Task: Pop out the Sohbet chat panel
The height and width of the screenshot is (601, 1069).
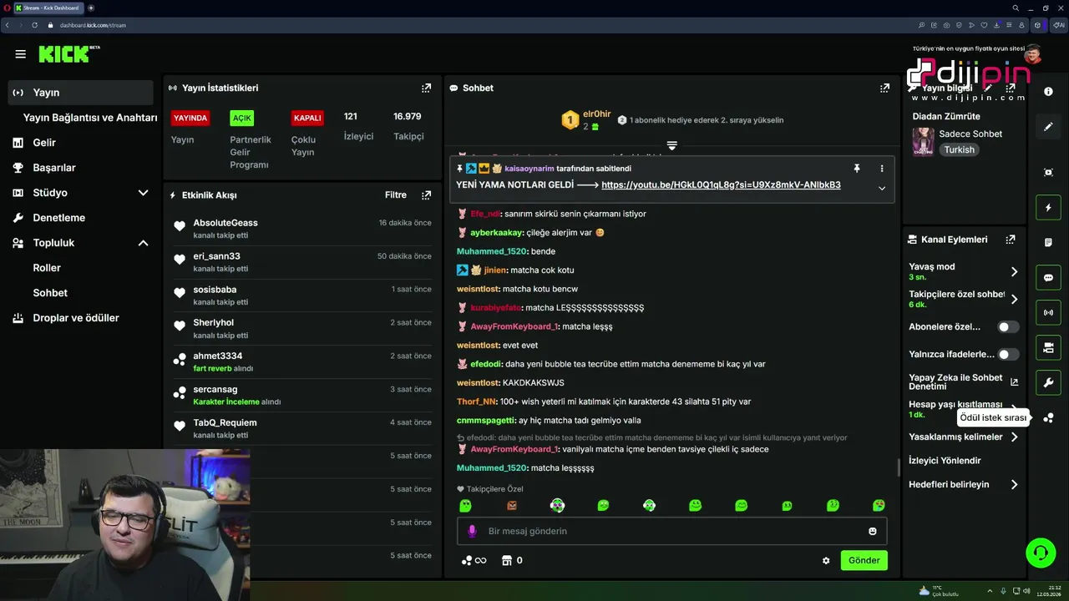Action: (x=884, y=88)
